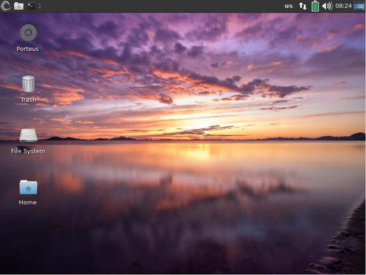This screenshot has height=275, width=366.
Task: Select the Home folder desktop icon
Action: coord(28,187)
